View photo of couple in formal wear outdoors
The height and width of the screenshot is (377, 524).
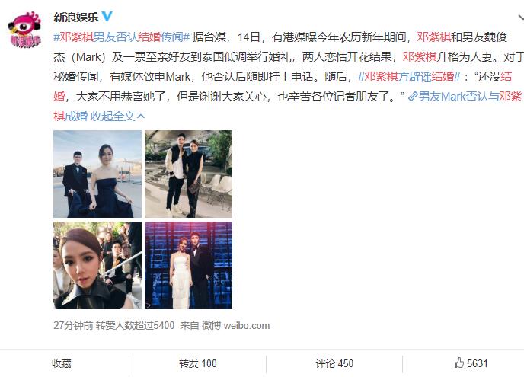pos(97,174)
